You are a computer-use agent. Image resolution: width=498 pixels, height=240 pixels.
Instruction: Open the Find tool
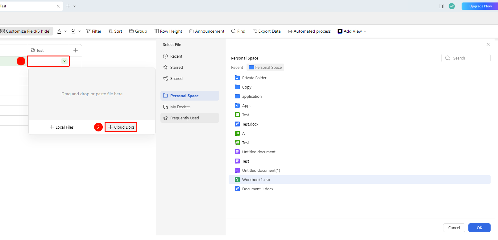tap(238, 31)
